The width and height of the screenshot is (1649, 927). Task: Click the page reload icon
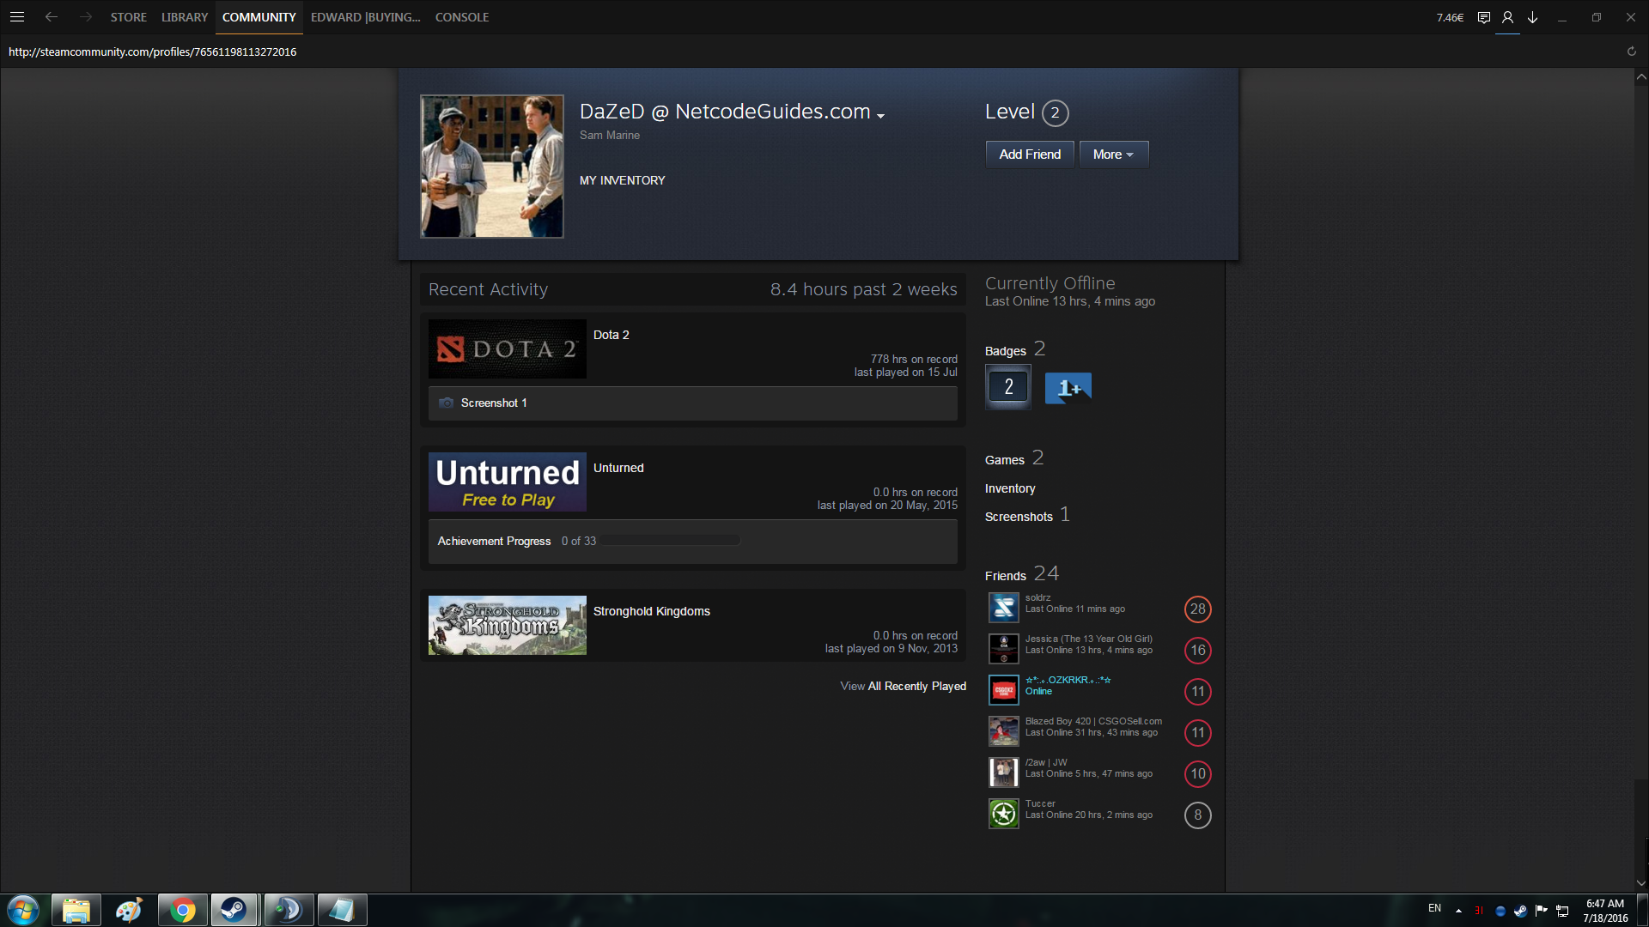(1631, 51)
